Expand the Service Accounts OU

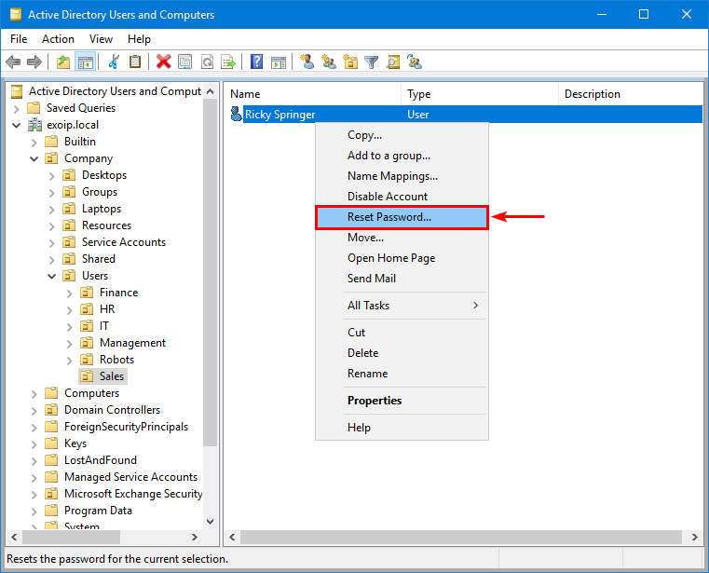[x=51, y=243]
